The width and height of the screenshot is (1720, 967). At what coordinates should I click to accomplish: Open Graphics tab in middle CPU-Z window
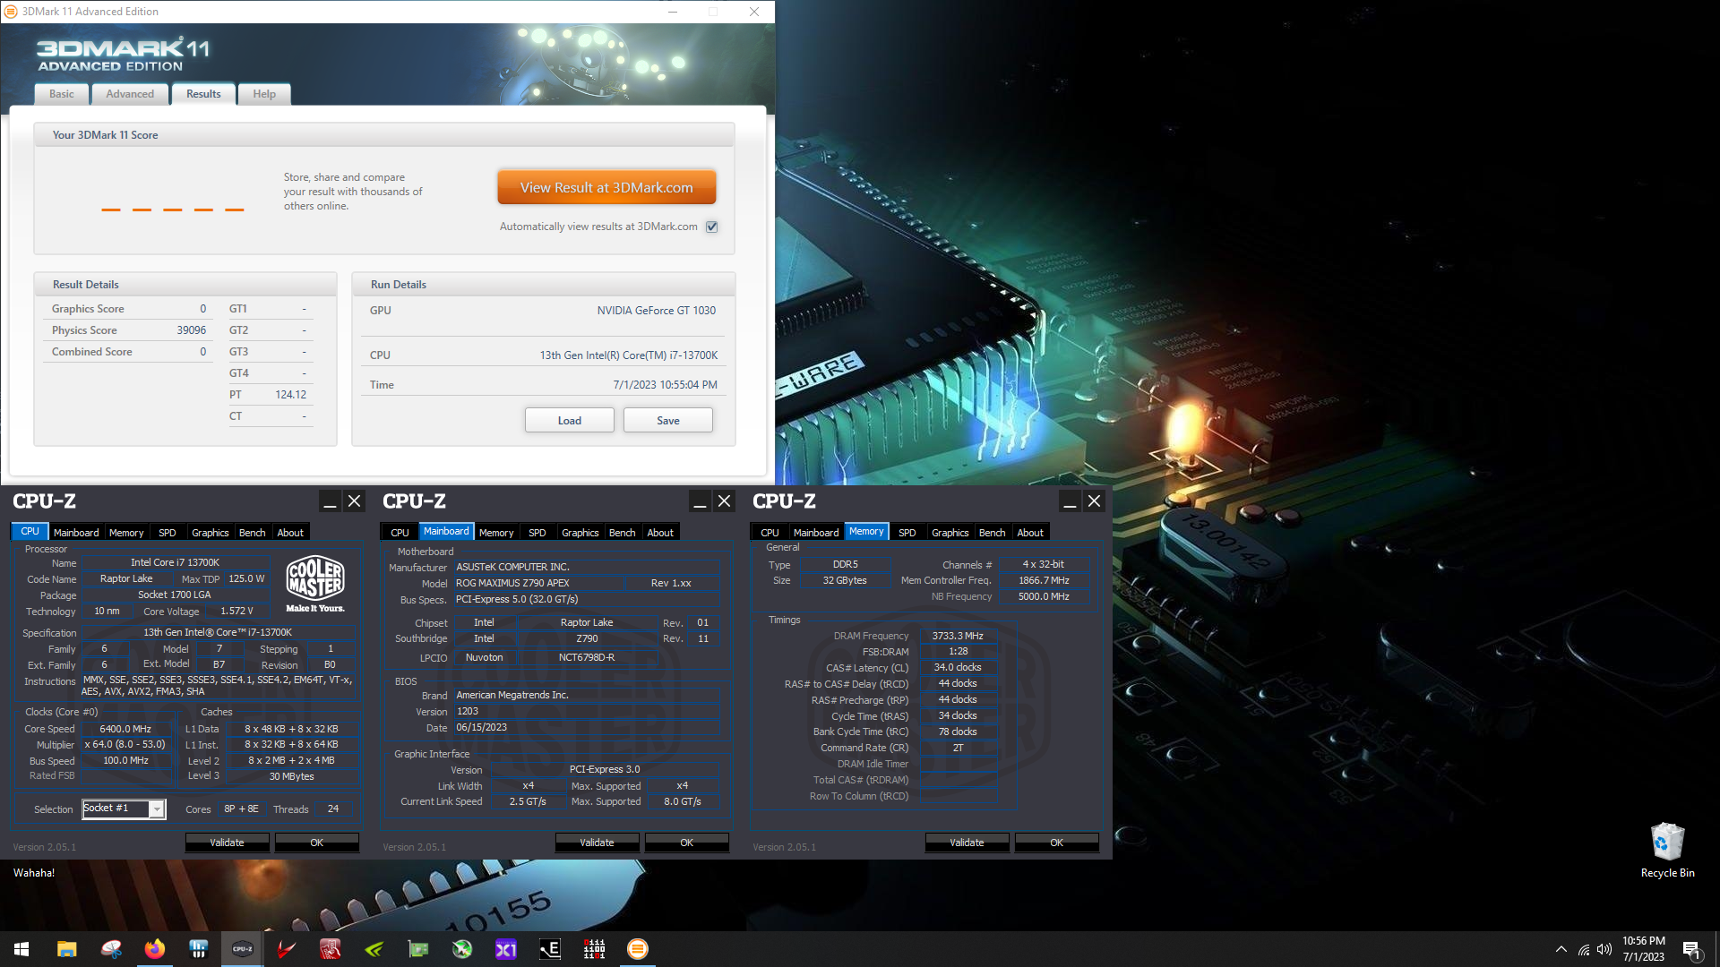(x=580, y=533)
